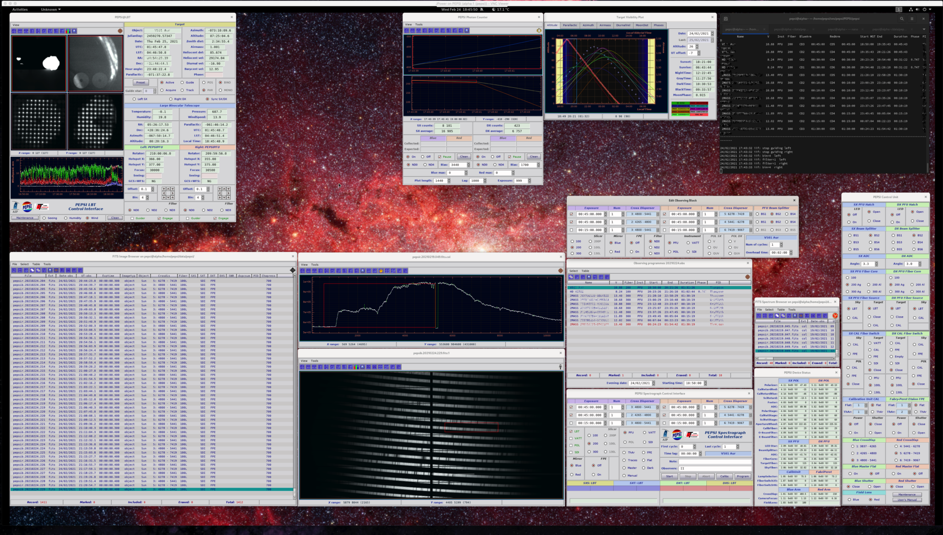
Task: Open the '2: 4265 - 4800' combo in Edit Observing Block
Action: click(643, 222)
